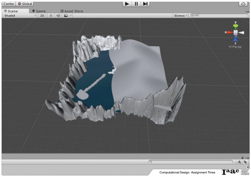Image resolution: width=251 pixels, height=177 pixels.
Task: Click the blue Z axis cone on gizmo
Action: click(x=236, y=39)
